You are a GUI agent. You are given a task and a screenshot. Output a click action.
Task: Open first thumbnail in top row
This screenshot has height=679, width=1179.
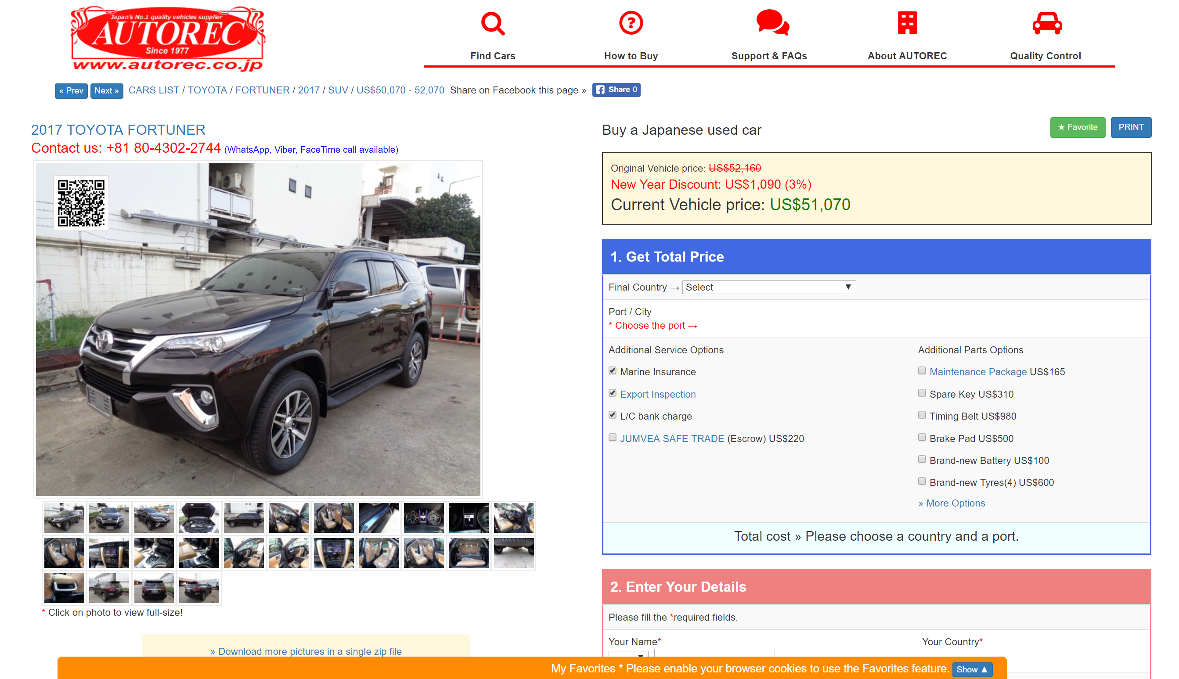click(65, 517)
